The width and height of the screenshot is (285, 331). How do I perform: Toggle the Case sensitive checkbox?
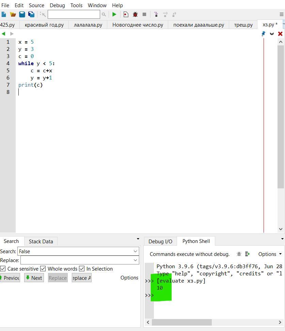[3, 269]
